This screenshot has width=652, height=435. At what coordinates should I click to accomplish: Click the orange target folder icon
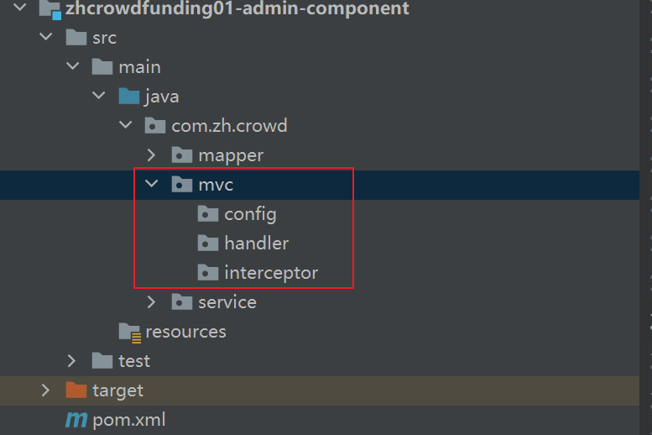(76, 390)
